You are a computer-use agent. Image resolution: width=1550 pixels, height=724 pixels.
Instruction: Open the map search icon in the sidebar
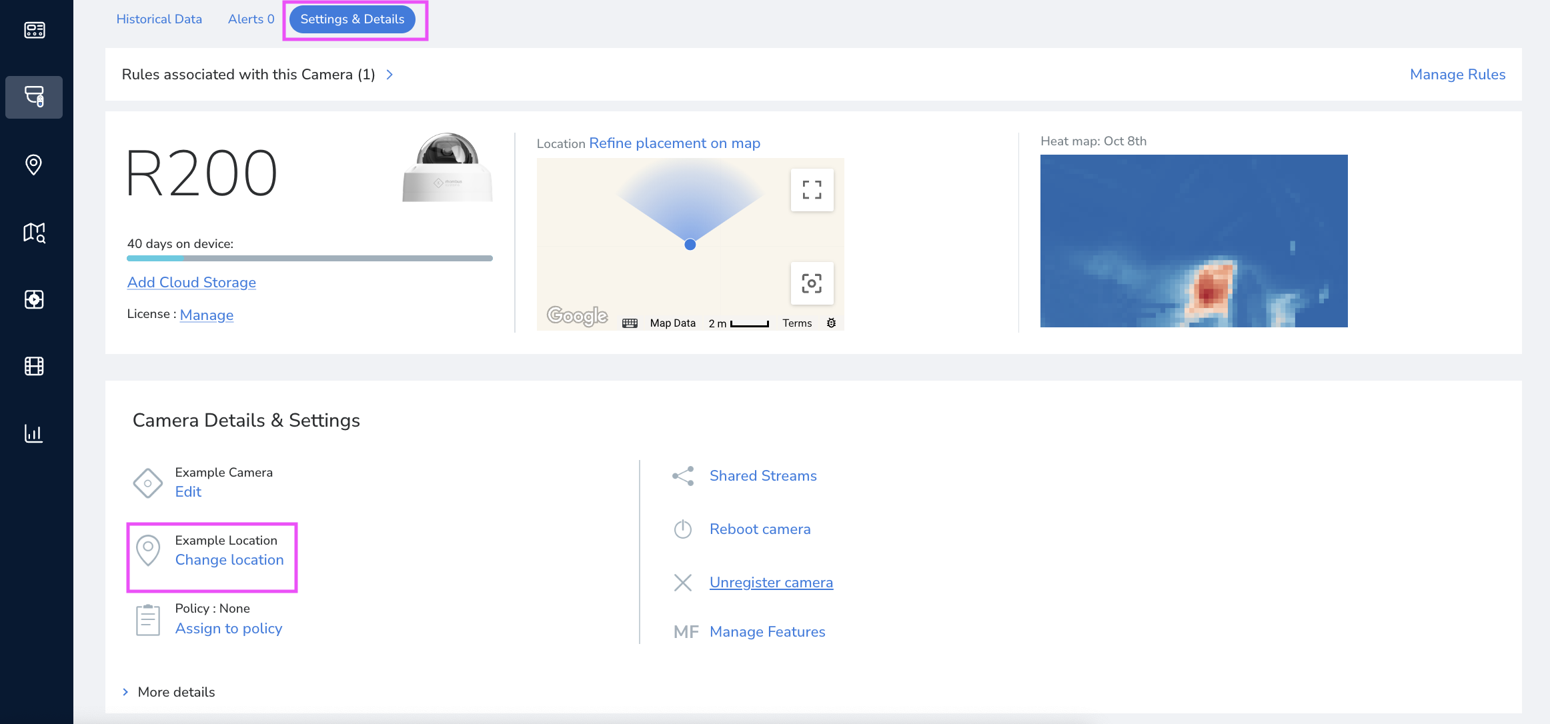(34, 233)
